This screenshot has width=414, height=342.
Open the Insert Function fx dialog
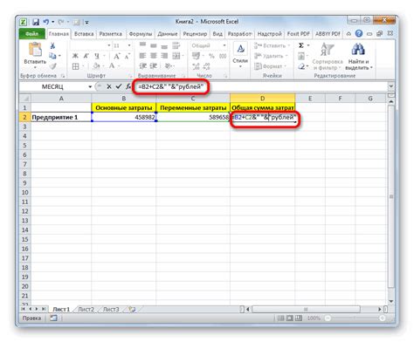pyautogui.click(x=128, y=86)
